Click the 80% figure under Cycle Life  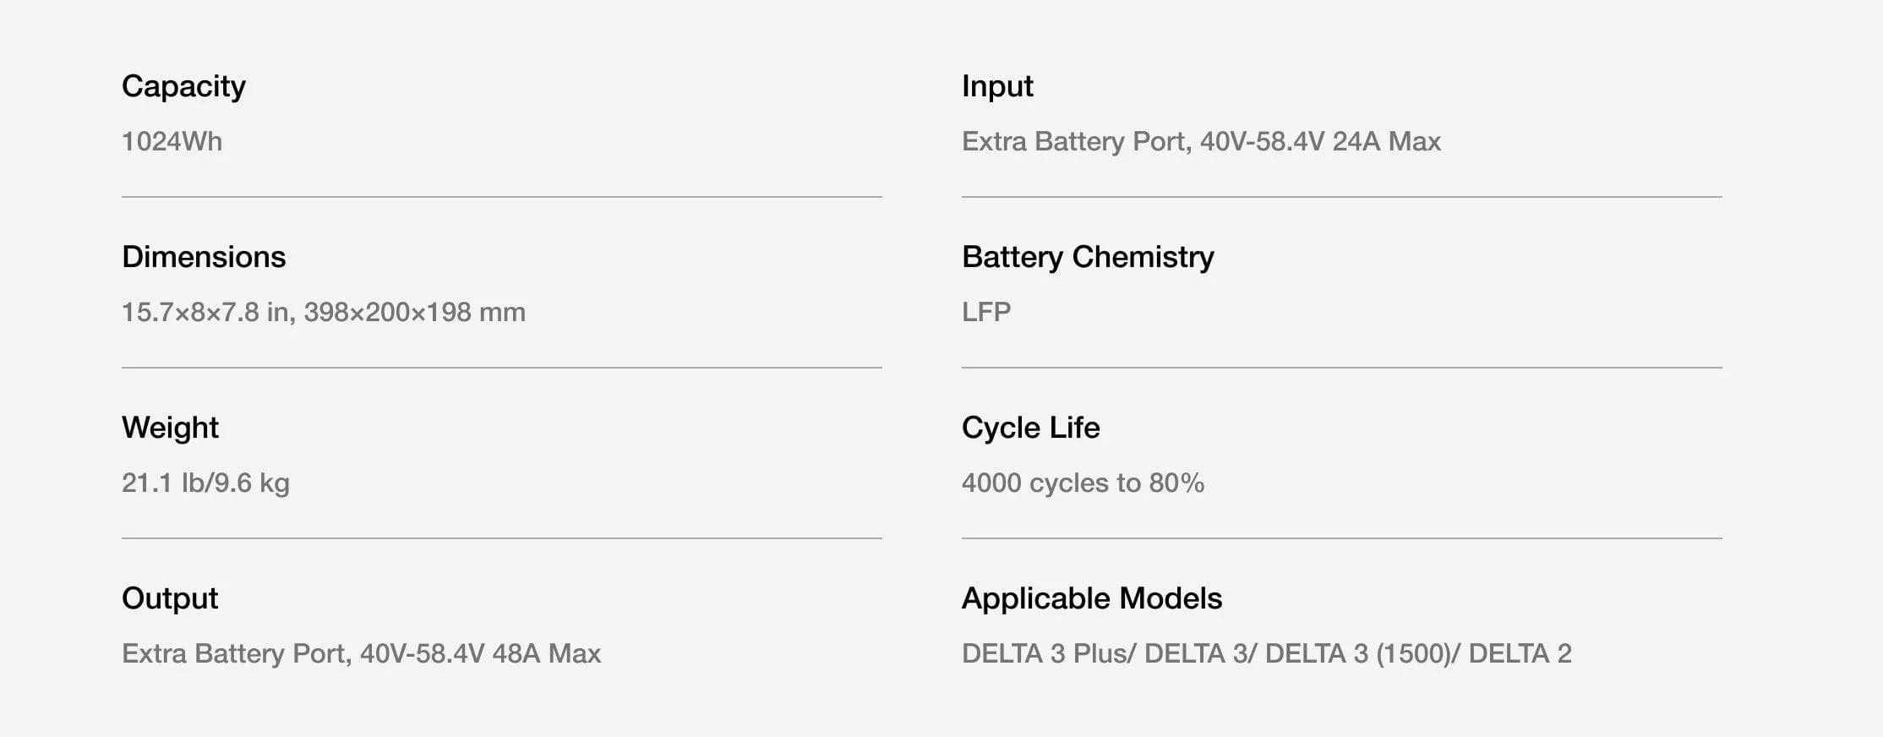click(1176, 483)
